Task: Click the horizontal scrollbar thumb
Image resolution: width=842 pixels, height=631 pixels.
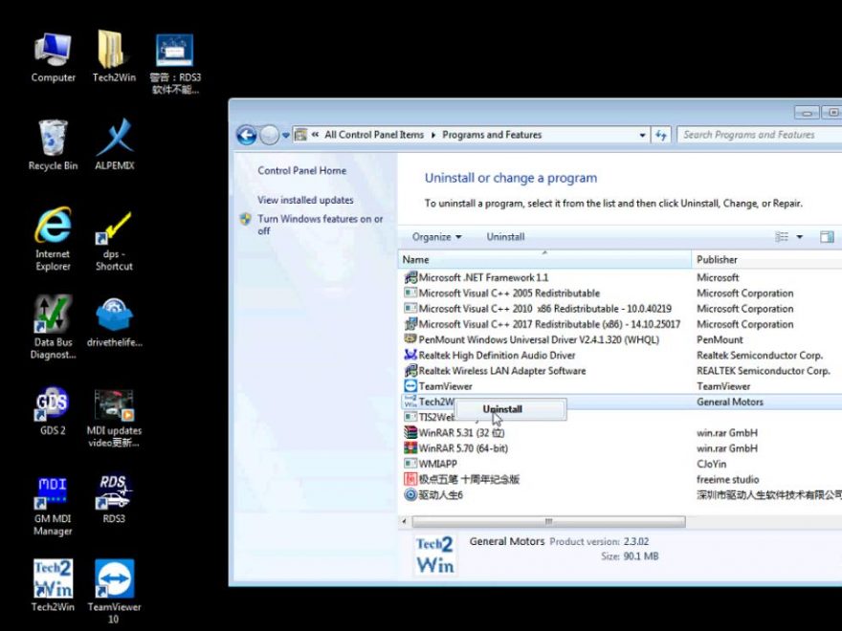Action: click(x=548, y=522)
